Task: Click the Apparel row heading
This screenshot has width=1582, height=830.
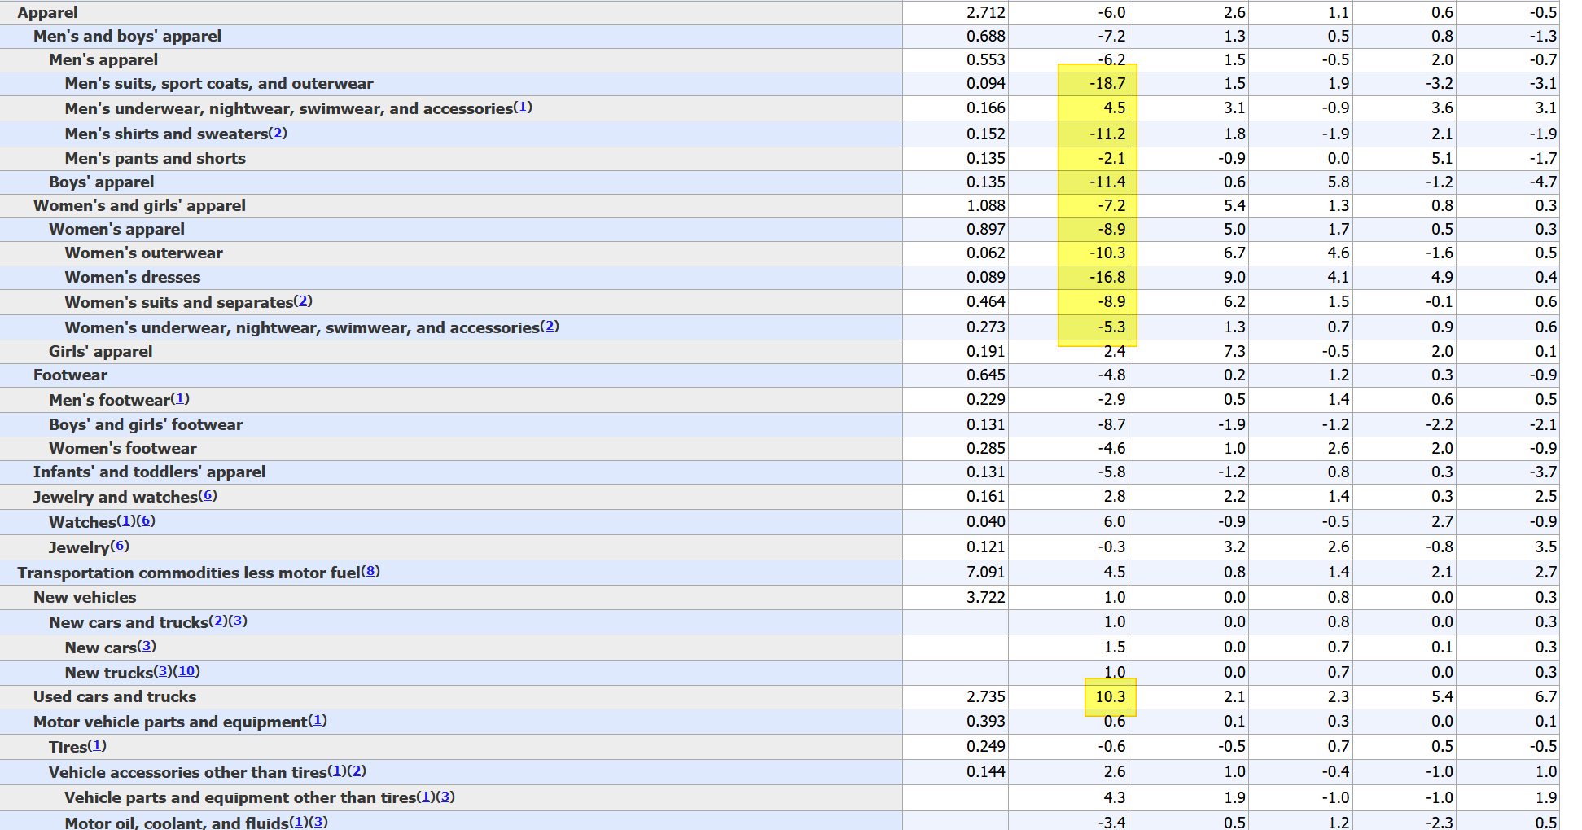Action: coord(48,13)
